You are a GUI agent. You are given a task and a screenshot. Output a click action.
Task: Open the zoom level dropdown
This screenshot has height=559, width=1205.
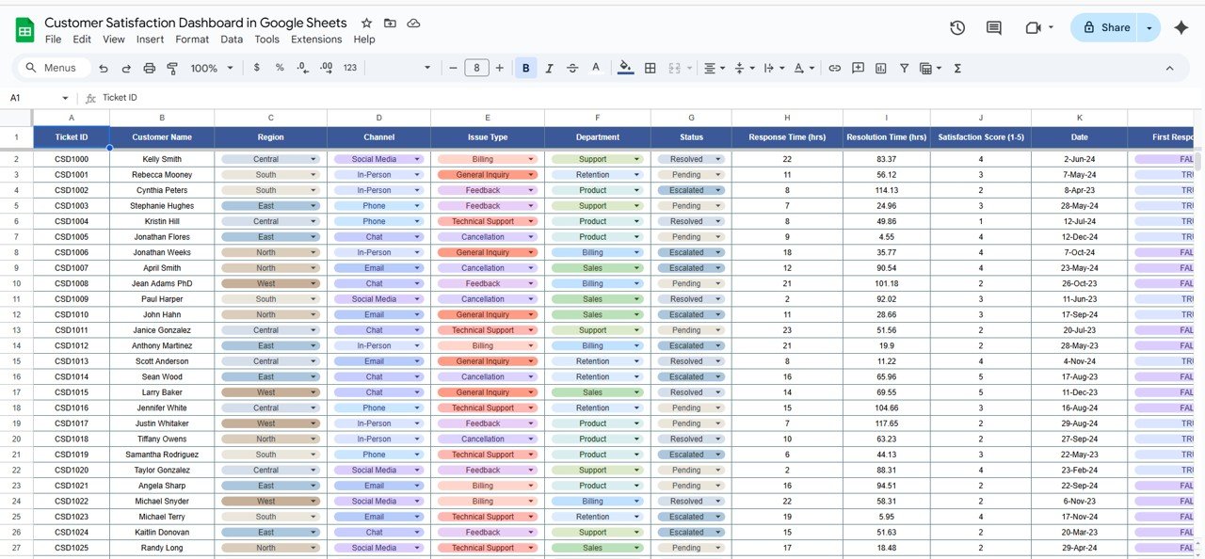(209, 68)
